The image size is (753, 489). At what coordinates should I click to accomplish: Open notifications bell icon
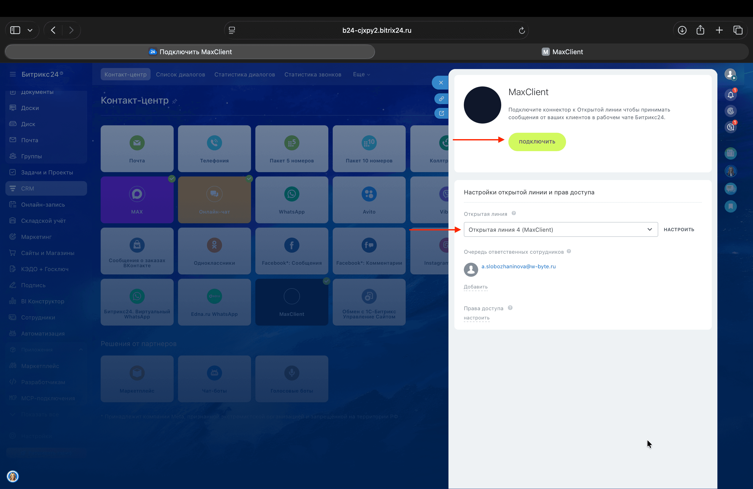tap(730, 95)
